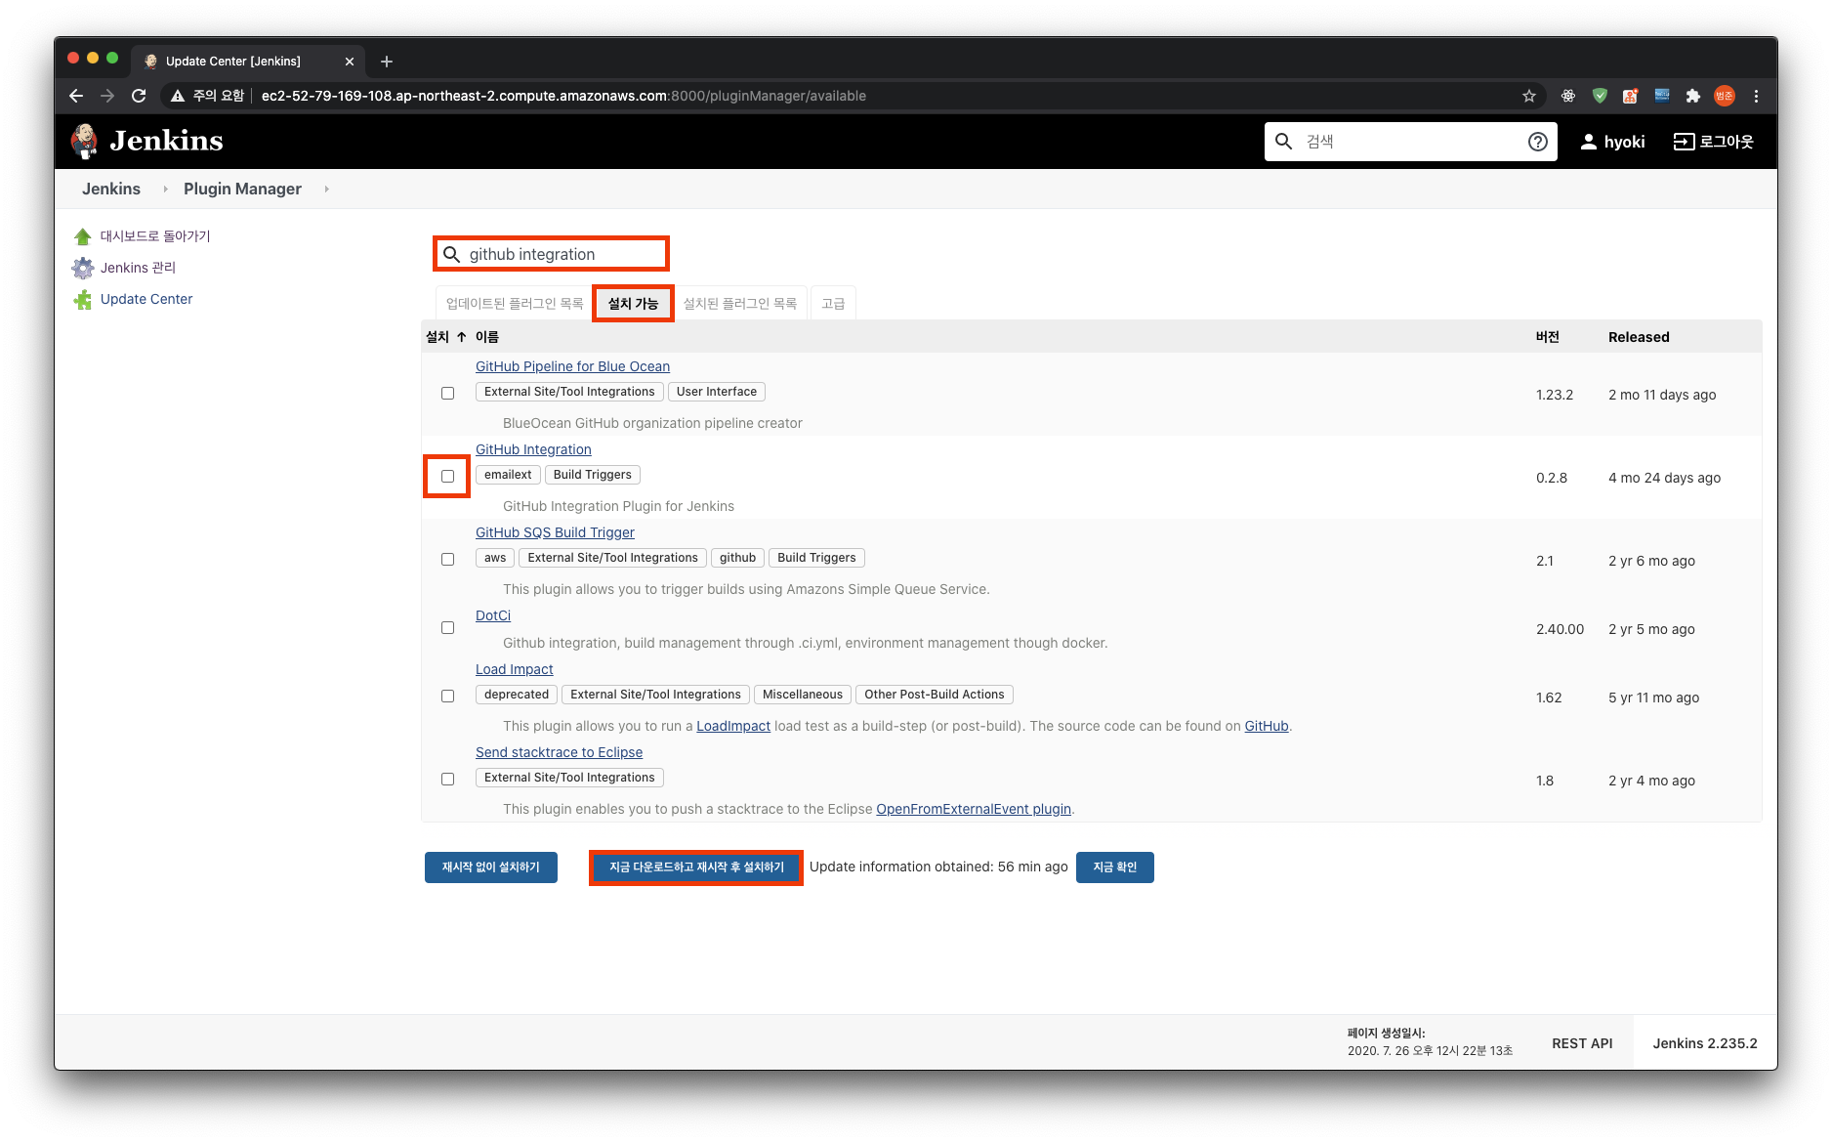Switch to the 업데이트된 플러그인 목록 tab
The width and height of the screenshot is (1832, 1142).
click(514, 304)
